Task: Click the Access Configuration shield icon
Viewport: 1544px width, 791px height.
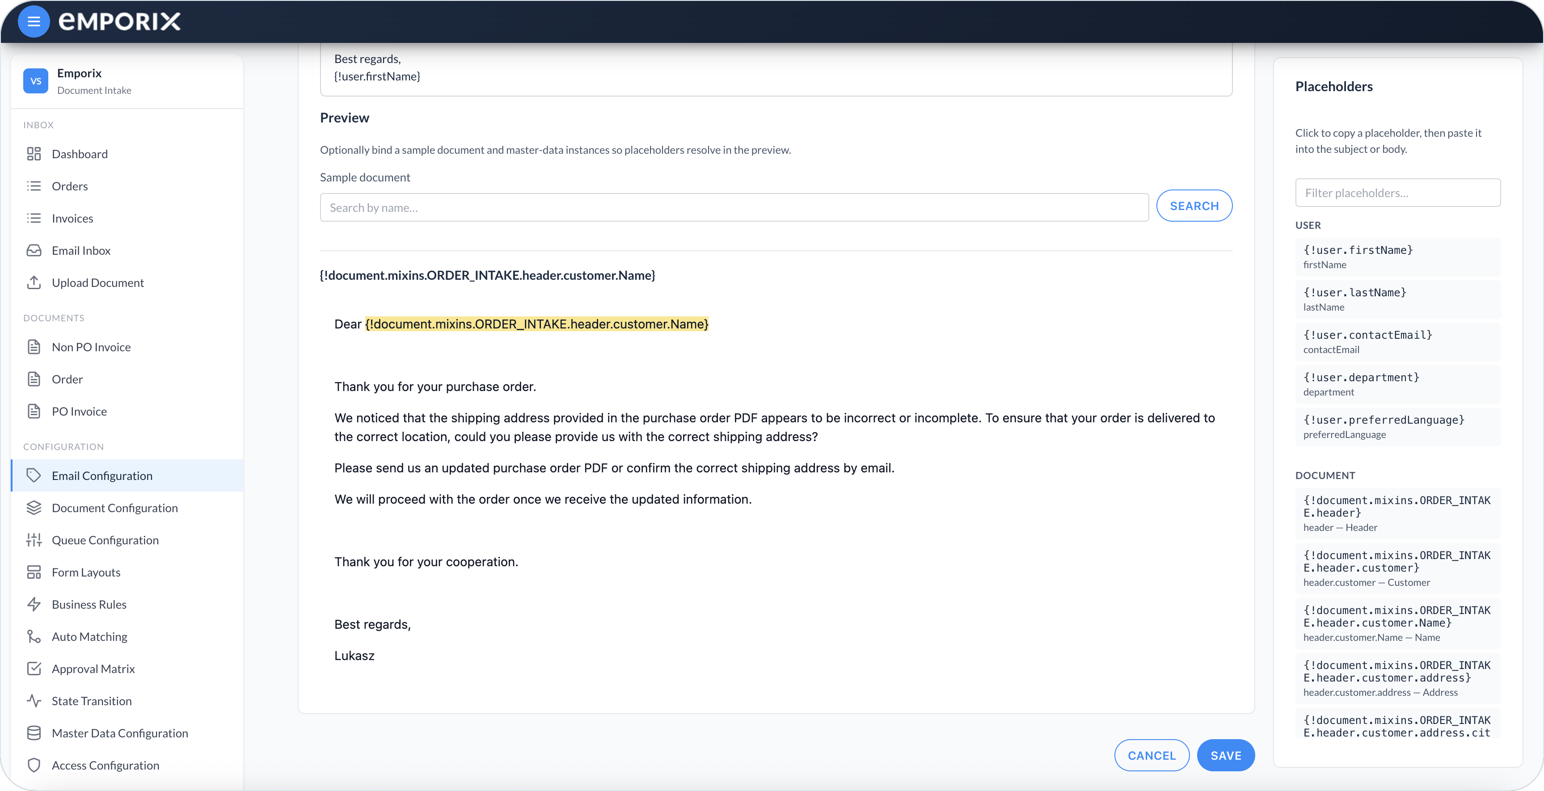Action: coord(34,765)
